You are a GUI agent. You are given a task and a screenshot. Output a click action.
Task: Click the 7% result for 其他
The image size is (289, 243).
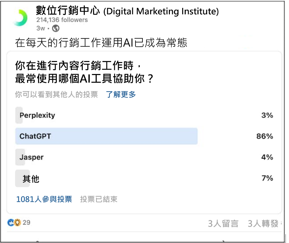tap(267, 178)
